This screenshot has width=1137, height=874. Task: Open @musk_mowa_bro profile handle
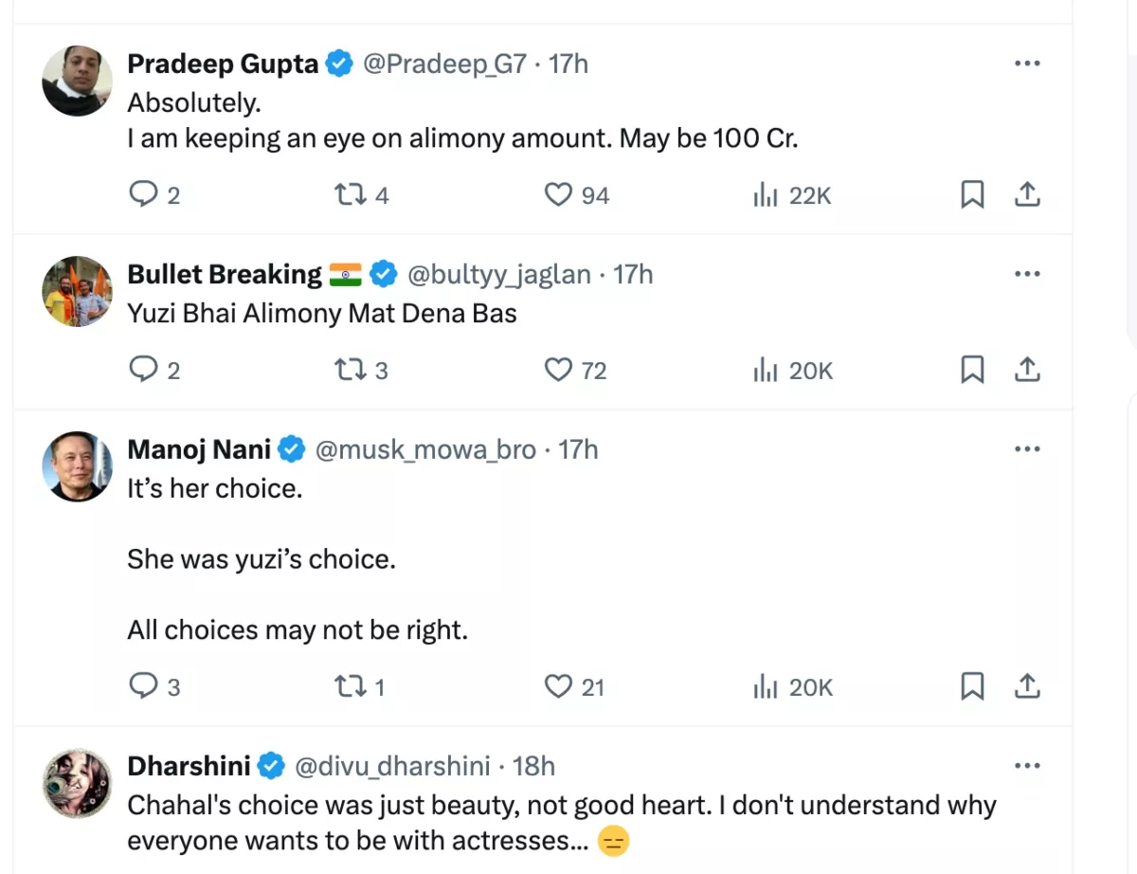point(425,448)
